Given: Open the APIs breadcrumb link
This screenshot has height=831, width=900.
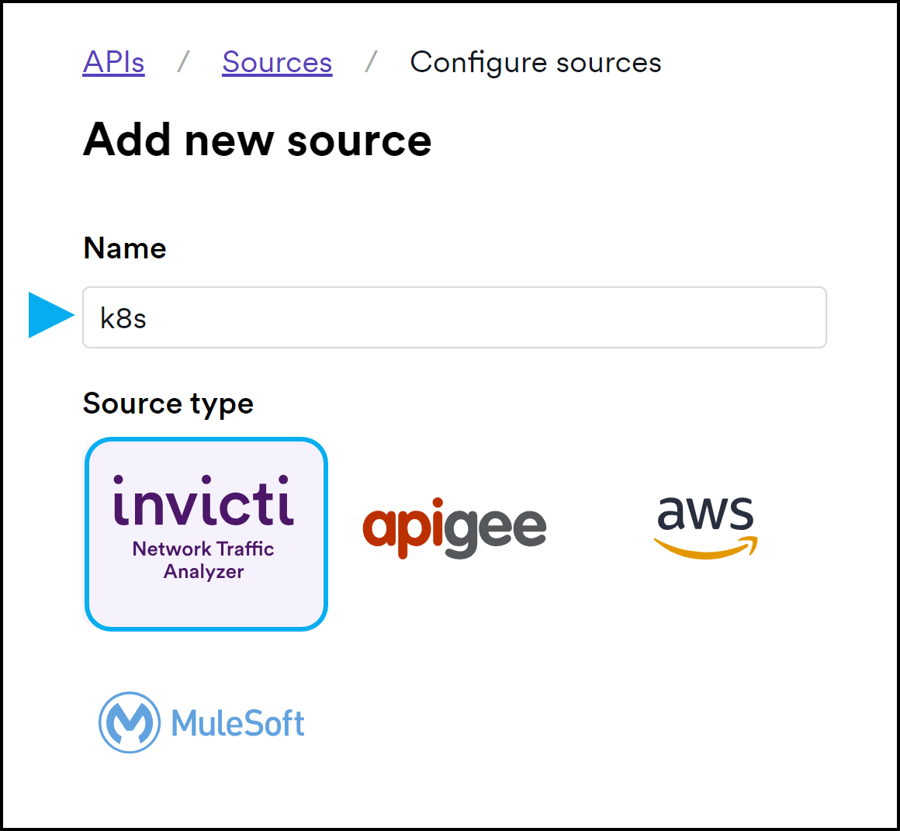Looking at the screenshot, I should coord(113,62).
